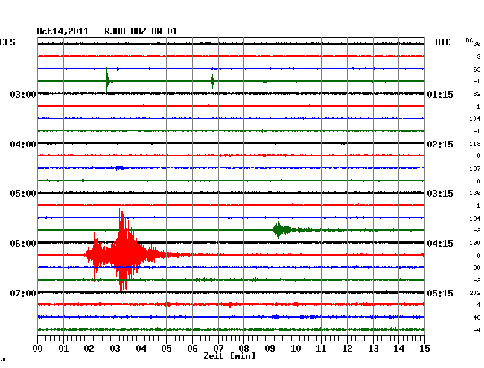Click the tall green spike before minute 03

107,80
